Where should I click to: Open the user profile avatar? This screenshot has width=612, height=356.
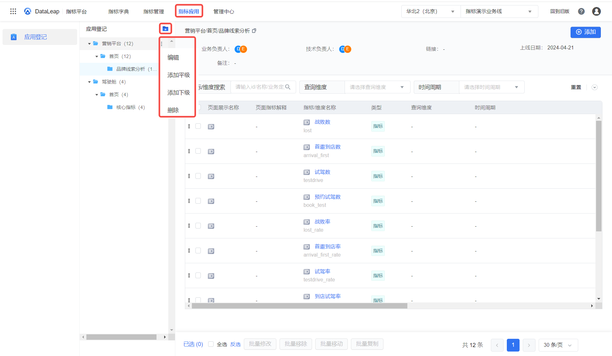click(596, 11)
